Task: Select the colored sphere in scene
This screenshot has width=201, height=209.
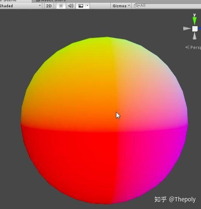Action: 104,120
